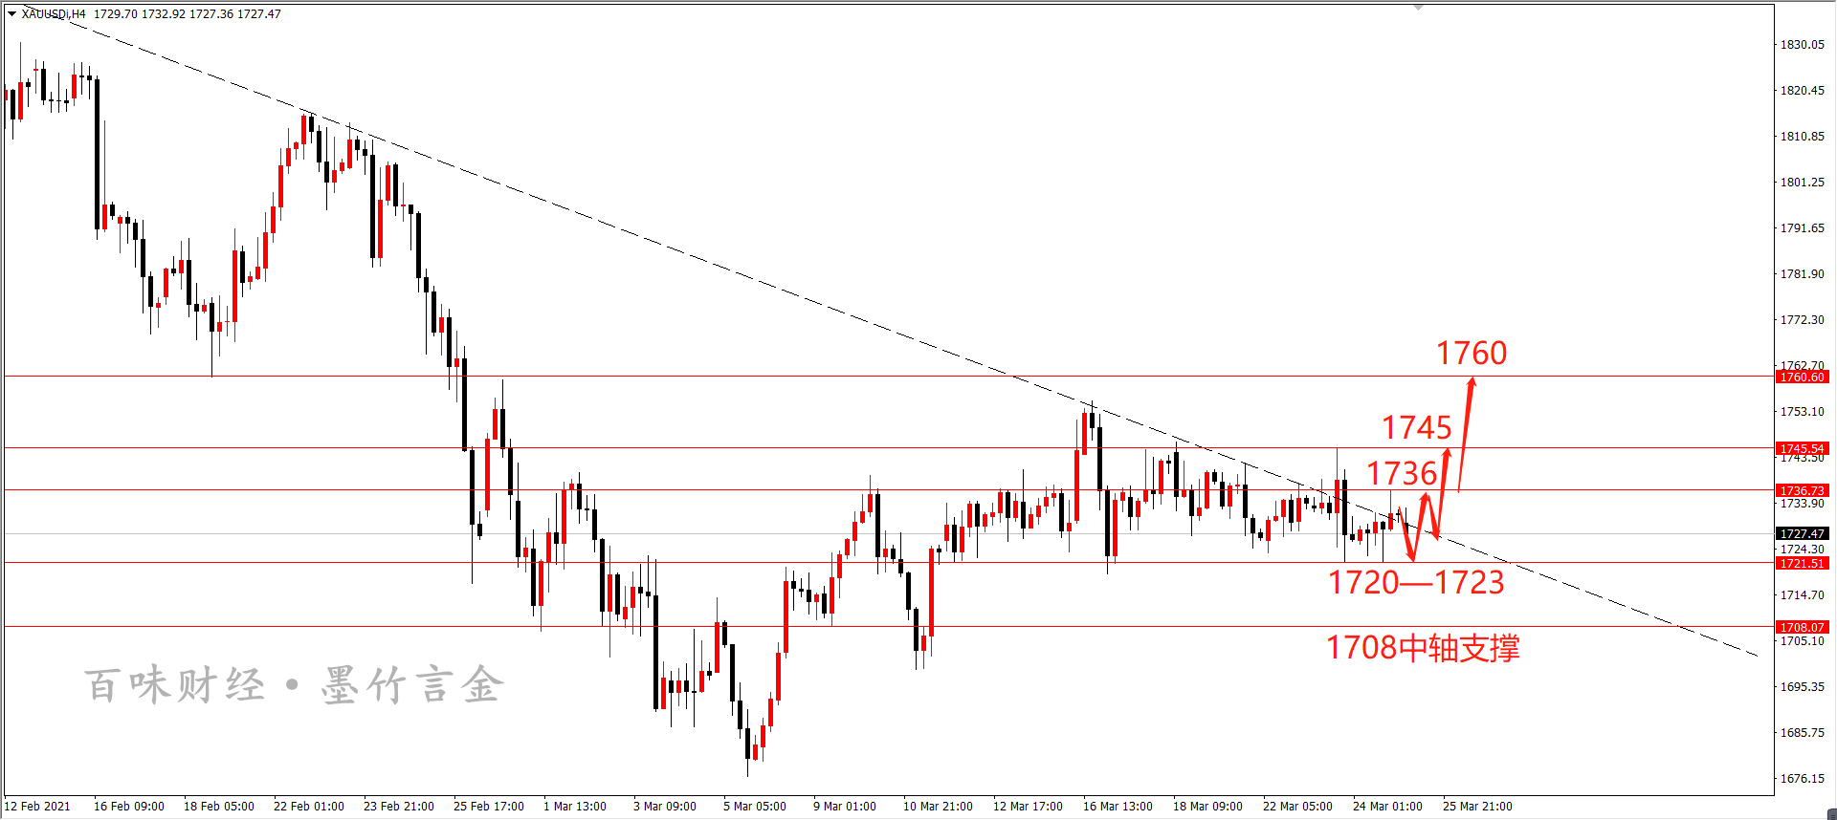Click the 22 Feb 01:00 time label
Viewport: 1837px width, 820px height.
coord(309,807)
